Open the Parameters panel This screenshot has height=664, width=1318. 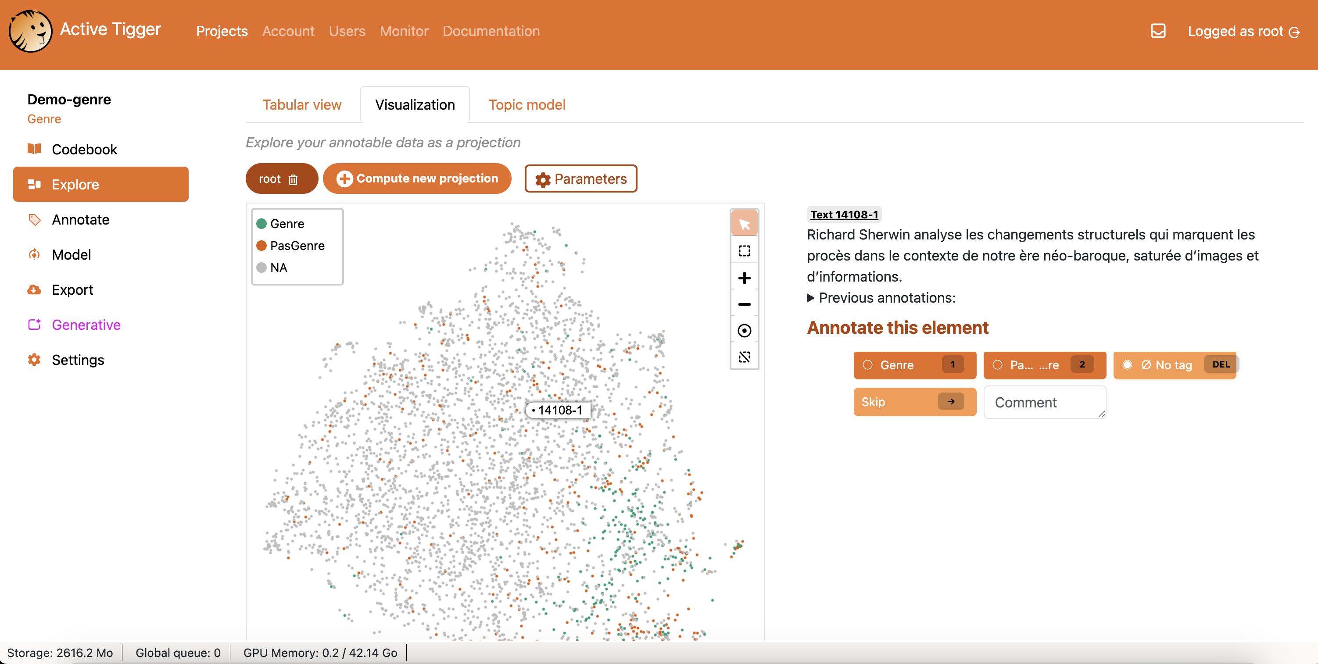click(581, 178)
